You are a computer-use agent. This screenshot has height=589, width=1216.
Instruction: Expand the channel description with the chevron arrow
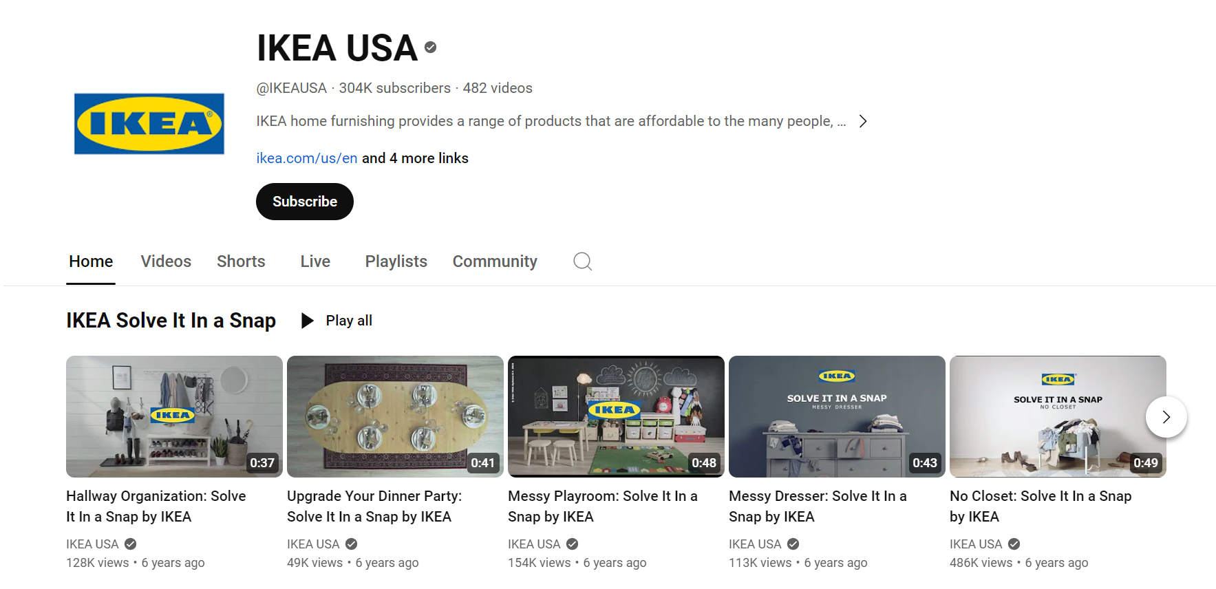[x=863, y=121]
